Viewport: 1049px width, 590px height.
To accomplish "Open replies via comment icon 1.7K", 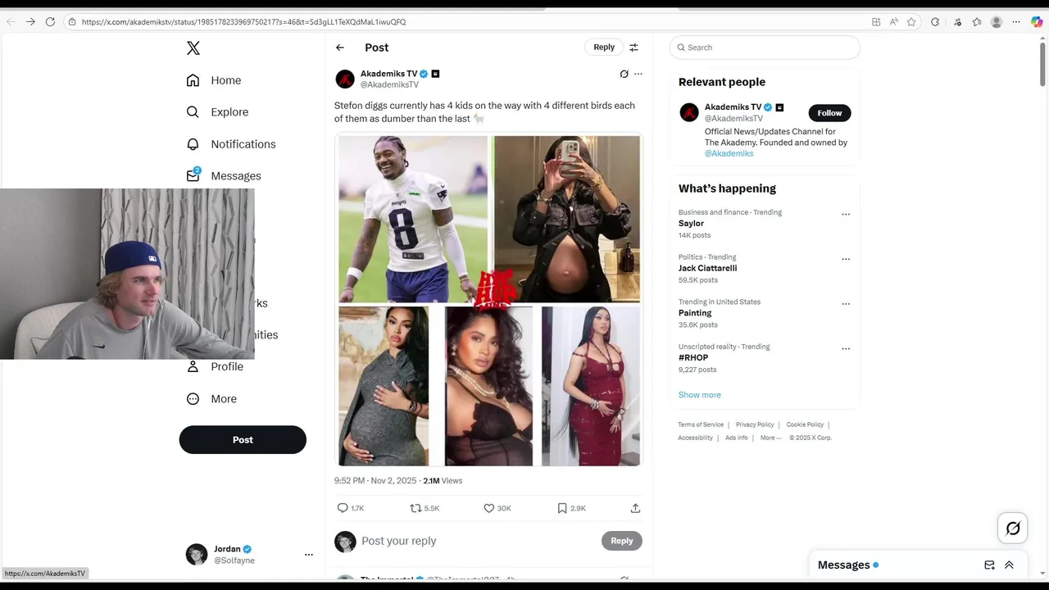I will click(343, 508).
